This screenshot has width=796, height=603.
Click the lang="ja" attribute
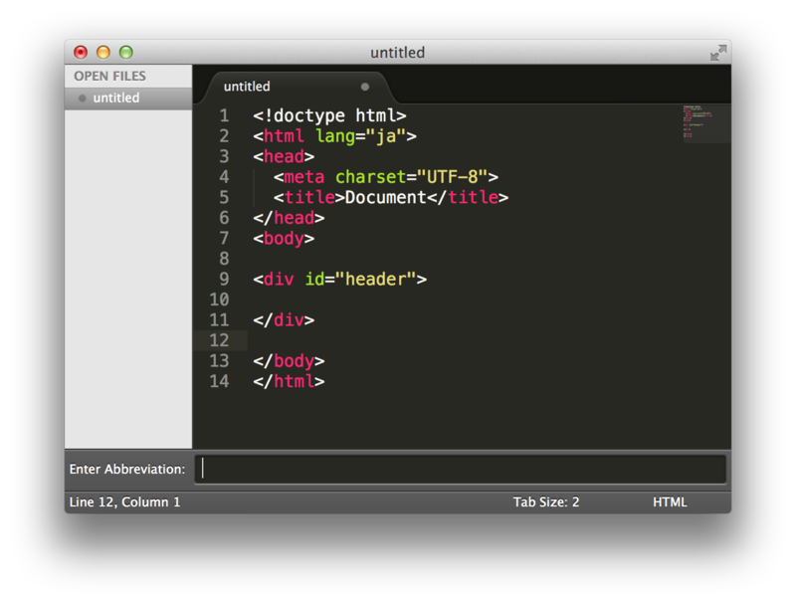[360, 136]
